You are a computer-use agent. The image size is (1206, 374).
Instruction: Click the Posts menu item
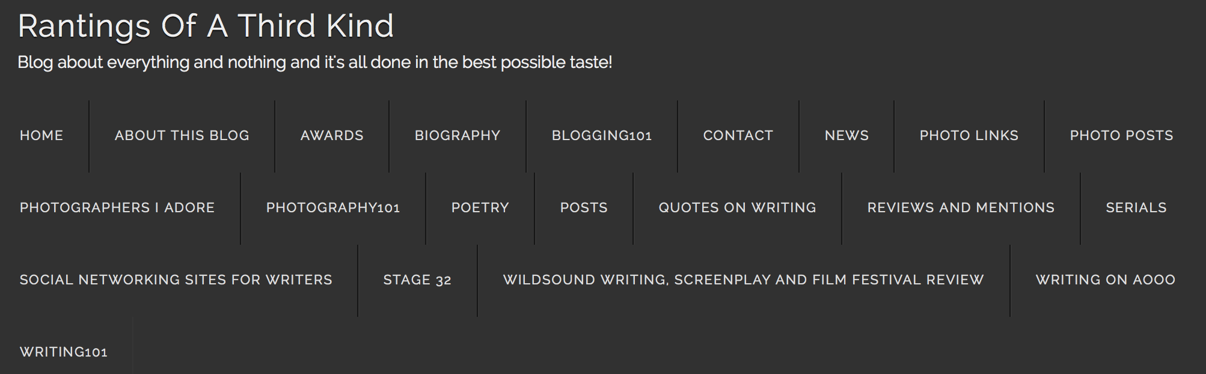[584, 208]
